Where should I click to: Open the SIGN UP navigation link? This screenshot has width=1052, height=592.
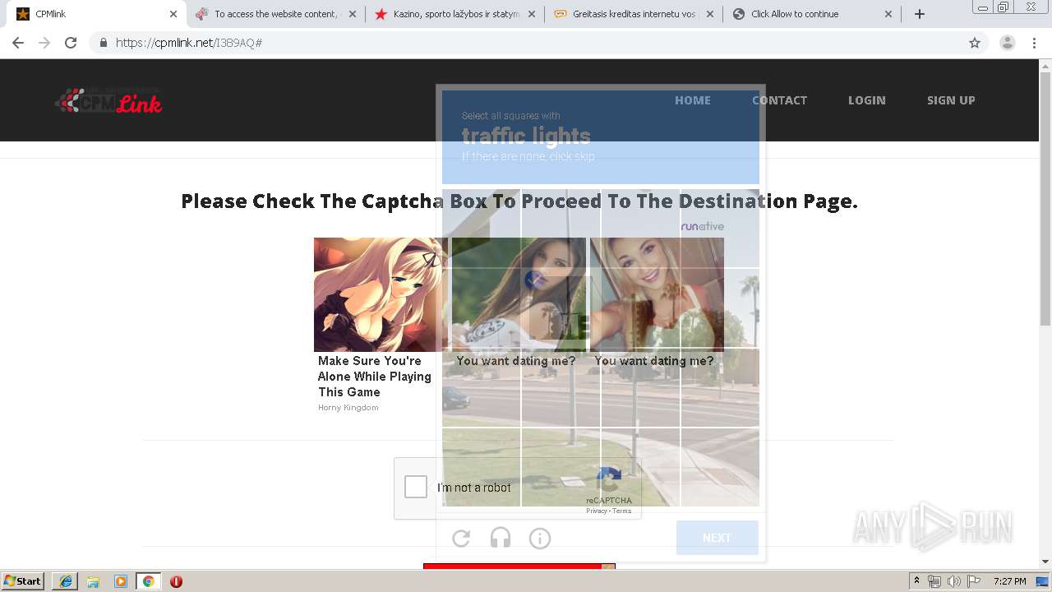click(x=951, y=100)
